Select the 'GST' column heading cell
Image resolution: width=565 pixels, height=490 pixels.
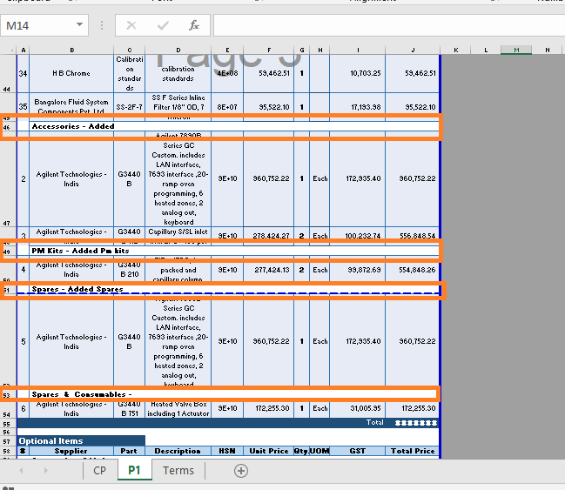tap(358, 451)
